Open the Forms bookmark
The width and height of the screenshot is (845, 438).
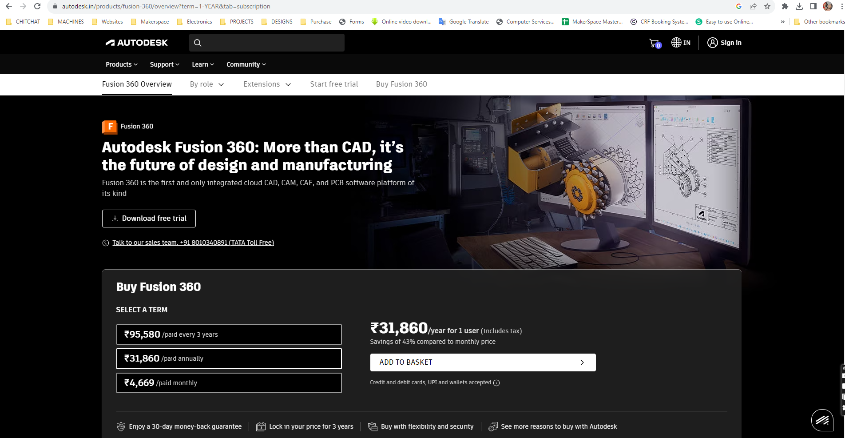click(x=351, y=22)
